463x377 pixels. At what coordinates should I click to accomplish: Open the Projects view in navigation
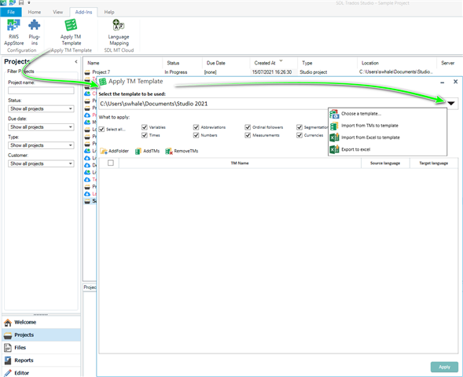[x=41, y=335]
